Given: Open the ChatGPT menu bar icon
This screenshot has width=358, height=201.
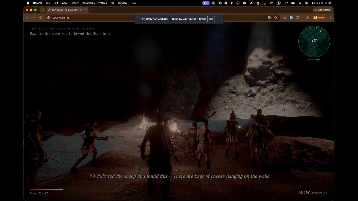Looking at the screenshot, I should tap(214, 3).
